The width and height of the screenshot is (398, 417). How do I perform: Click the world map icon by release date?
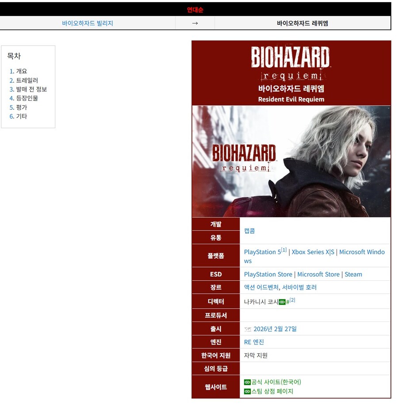pyautogui.click(x=248, y=329)
